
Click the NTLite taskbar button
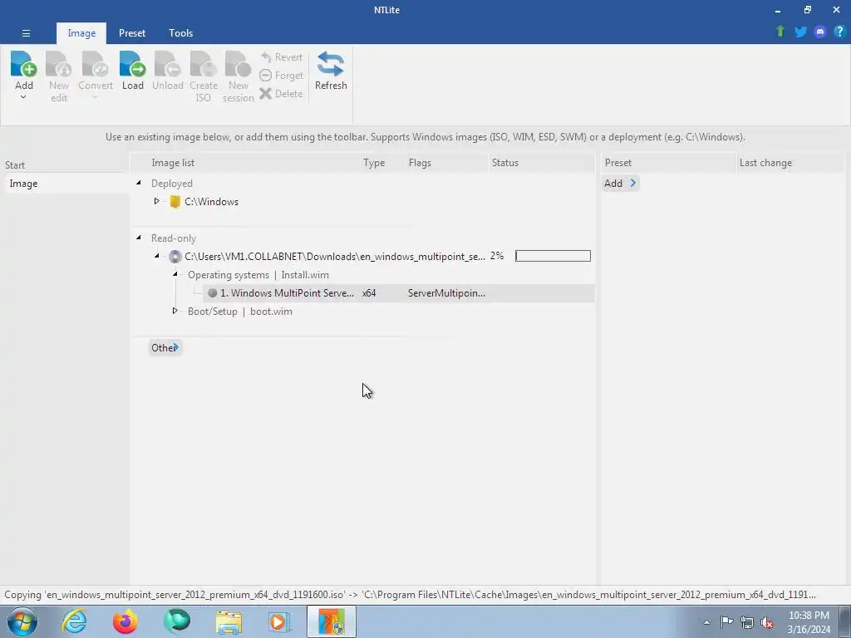(332, 621)
